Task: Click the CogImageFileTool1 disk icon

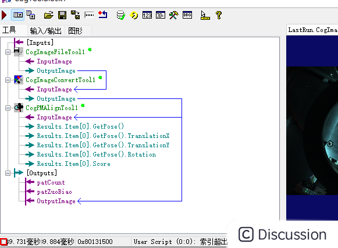Action: tap(19, 52)
